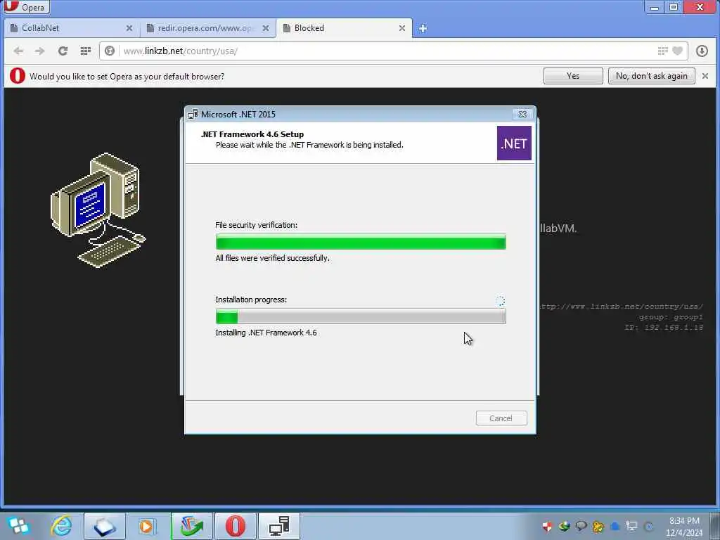Viewport: 720px width, 540px height.
Task: Click the purple .NET logo
Action: click(x=514, y=143)
